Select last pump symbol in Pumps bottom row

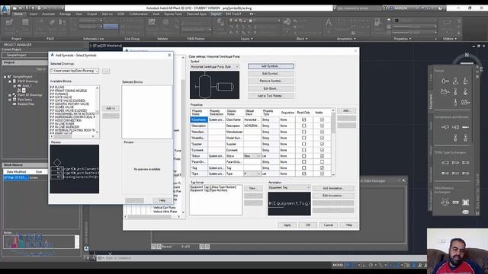pos(466,102)
